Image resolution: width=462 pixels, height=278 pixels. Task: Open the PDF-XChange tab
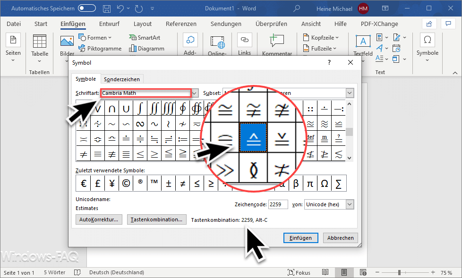click(379, 24)
